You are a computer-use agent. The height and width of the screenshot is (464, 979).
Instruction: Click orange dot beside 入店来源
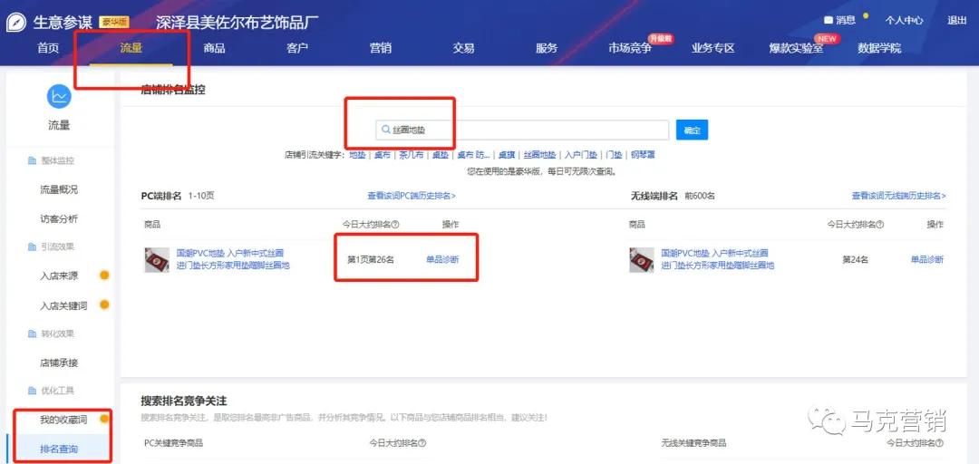[x=104, y=275]
